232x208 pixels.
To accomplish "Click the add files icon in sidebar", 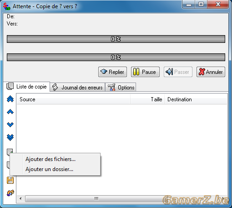I will pyautogui.click(x=10, y=151).
